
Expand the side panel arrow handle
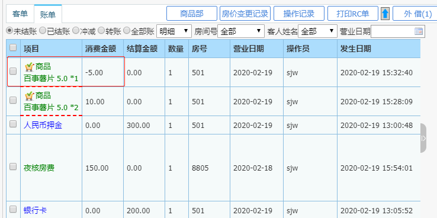pyautogui.click(x=423, y=138)
